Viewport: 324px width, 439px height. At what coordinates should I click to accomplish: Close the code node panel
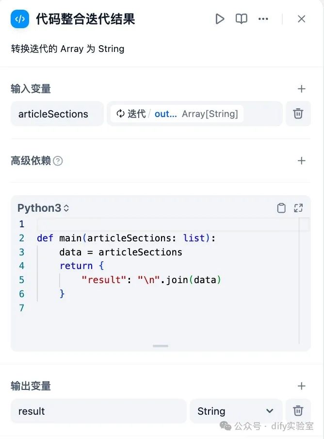pos(301,19)
